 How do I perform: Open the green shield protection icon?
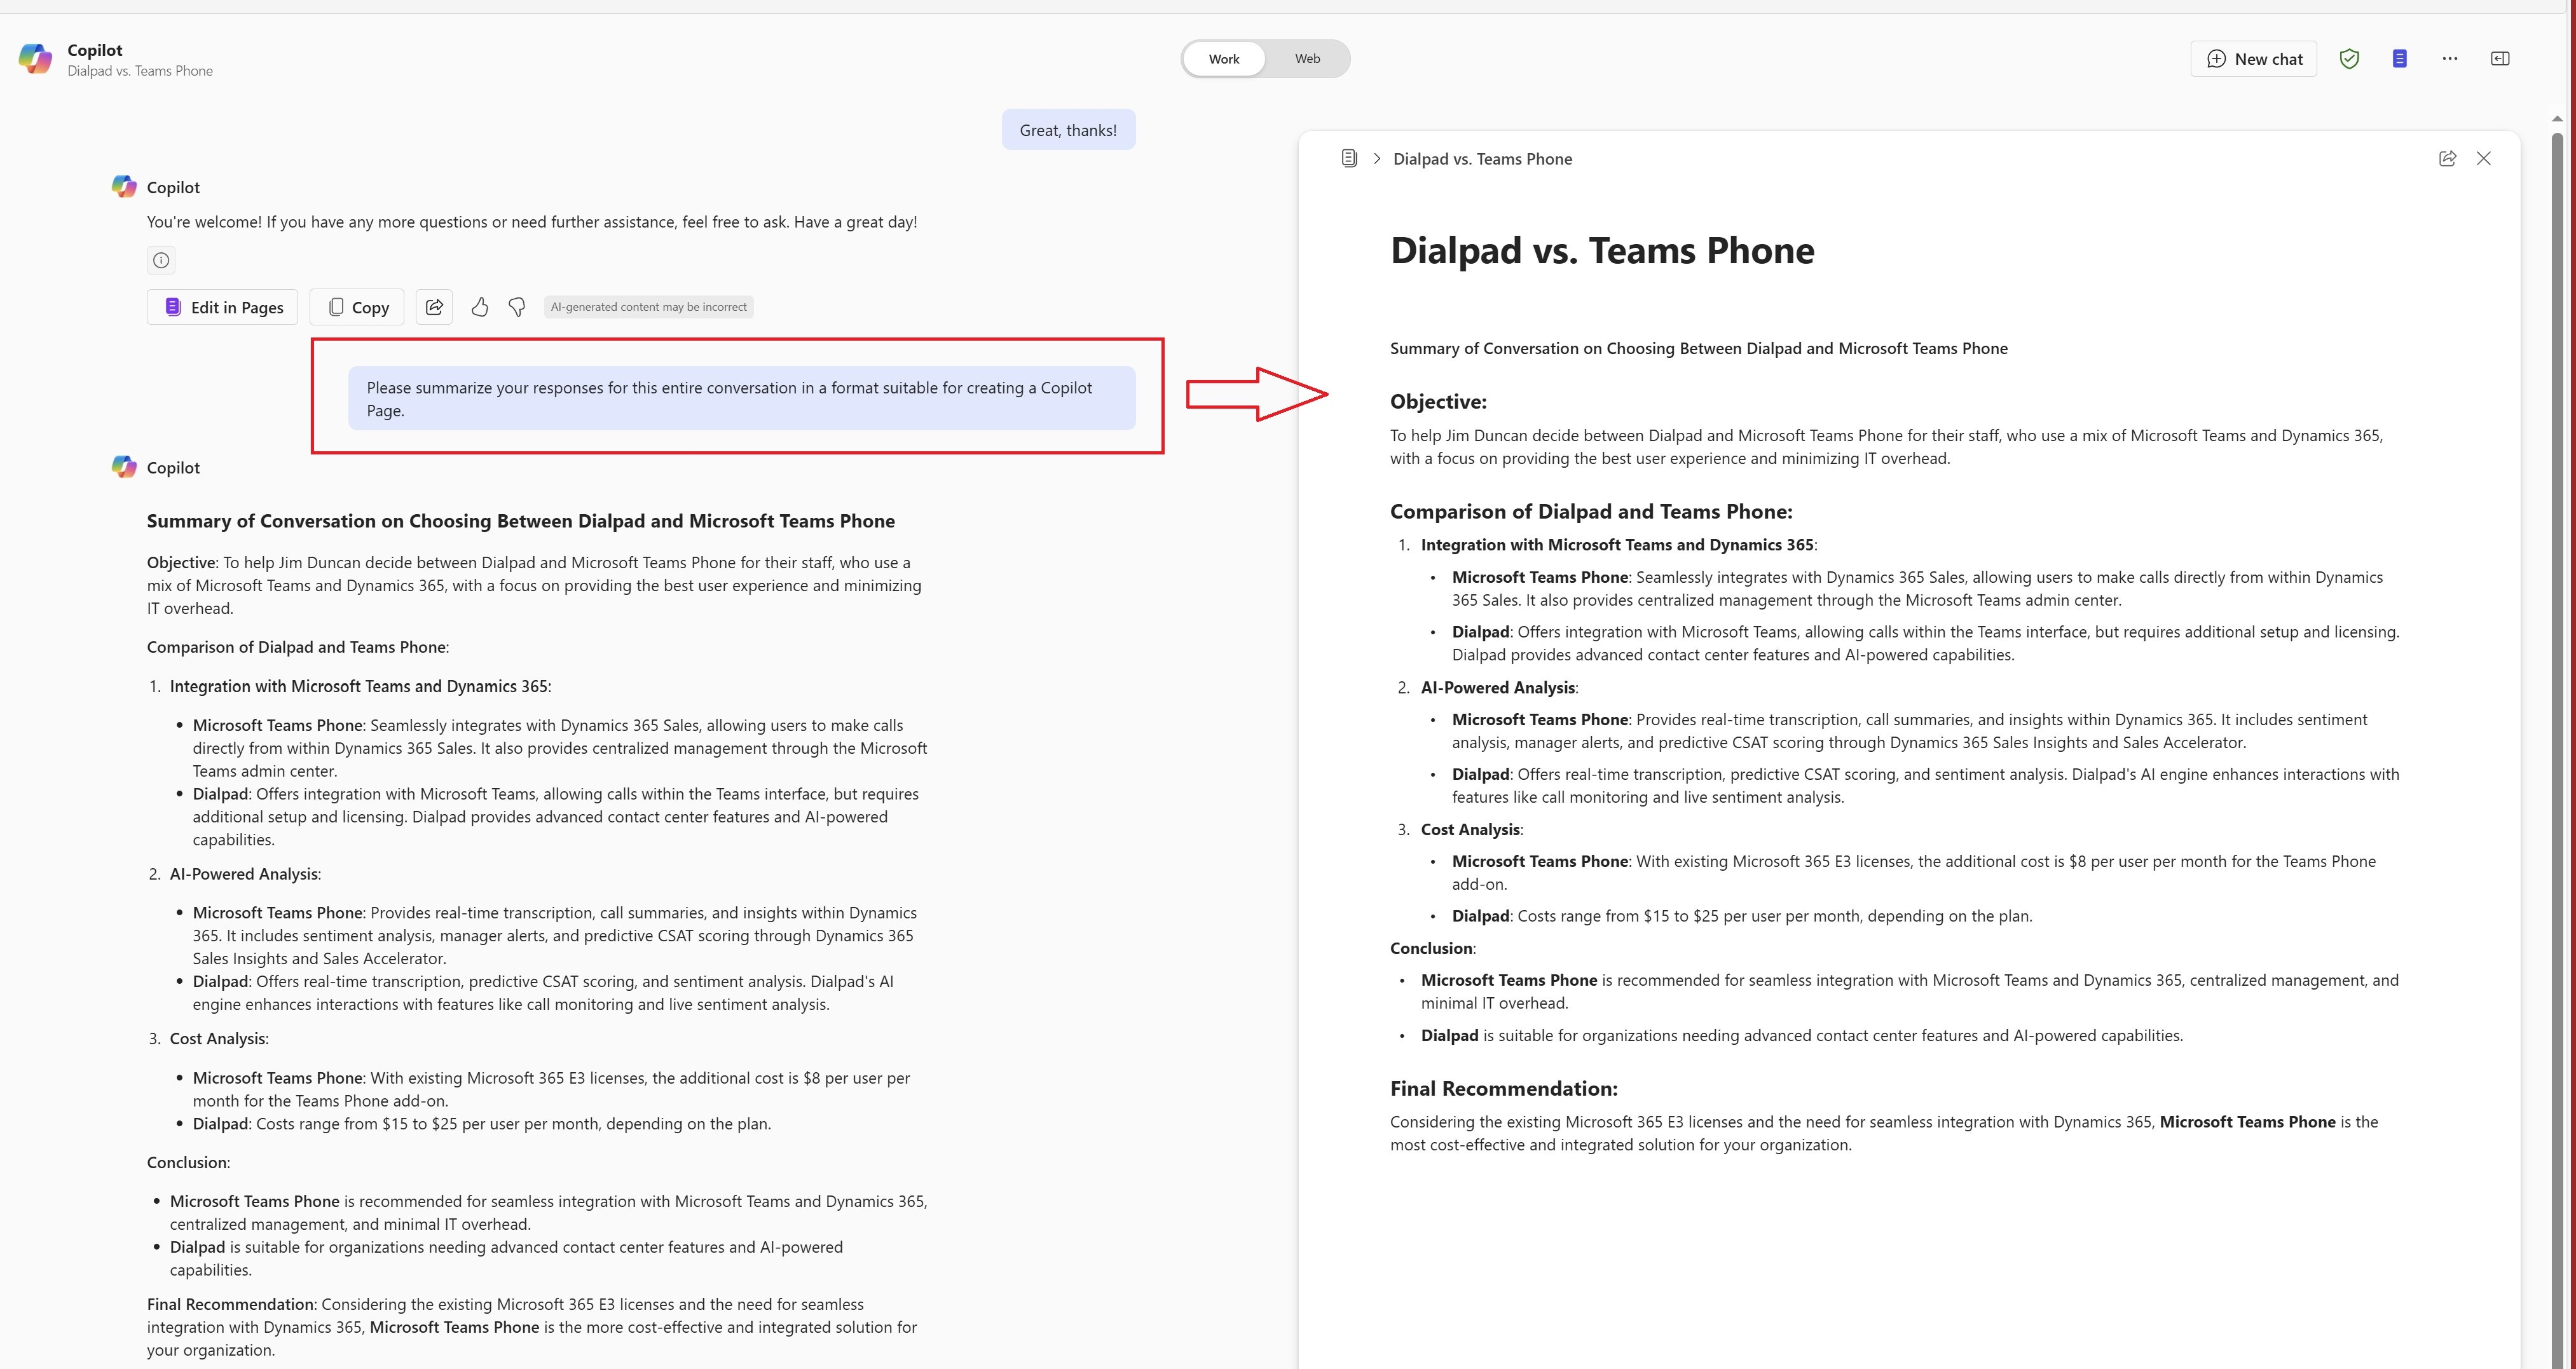[x=2349, y=59]
